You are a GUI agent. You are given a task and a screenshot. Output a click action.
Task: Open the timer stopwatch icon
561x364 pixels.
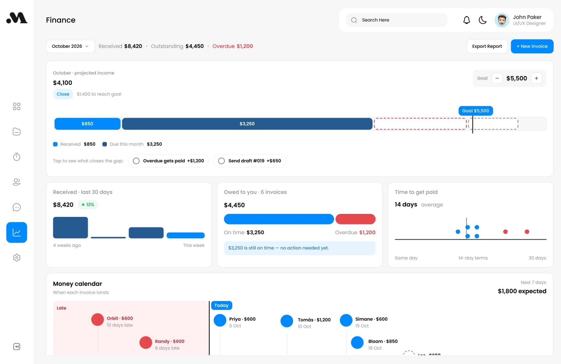(17, 157)
